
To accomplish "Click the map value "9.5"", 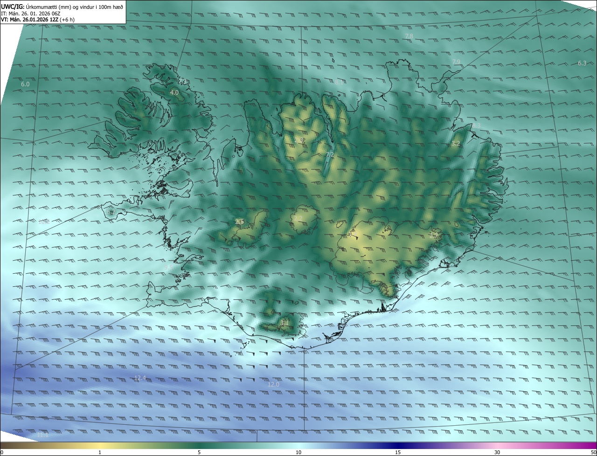I will pyautogui.click(x=168, y=267).
